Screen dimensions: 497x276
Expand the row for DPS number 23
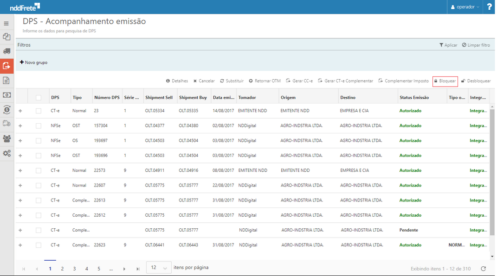pos(20,111)
